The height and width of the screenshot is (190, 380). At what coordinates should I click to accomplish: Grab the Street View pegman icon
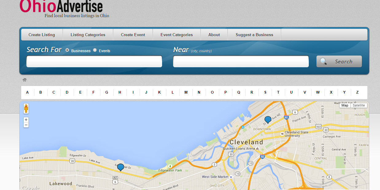tap(26, 109)
